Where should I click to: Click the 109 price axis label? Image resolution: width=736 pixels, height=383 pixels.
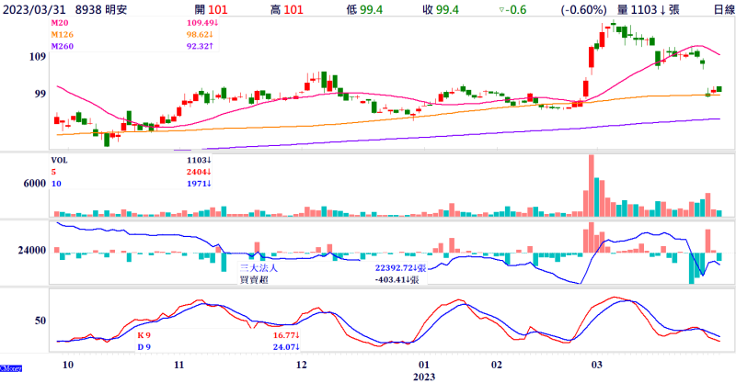click(x=37, y=57)
